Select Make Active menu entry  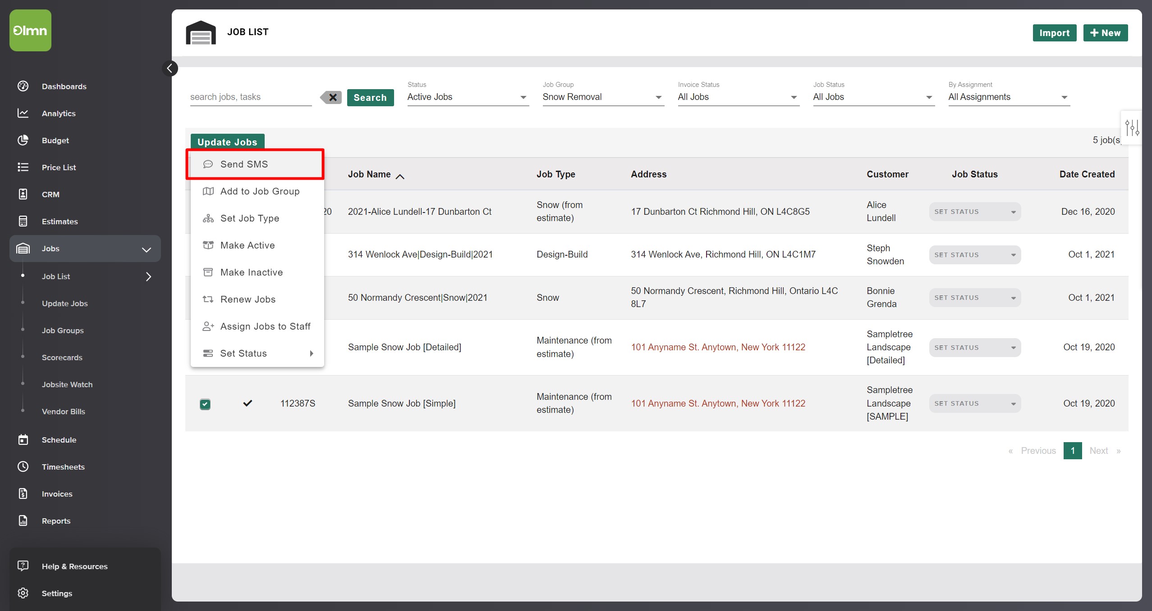pos(257,245)
